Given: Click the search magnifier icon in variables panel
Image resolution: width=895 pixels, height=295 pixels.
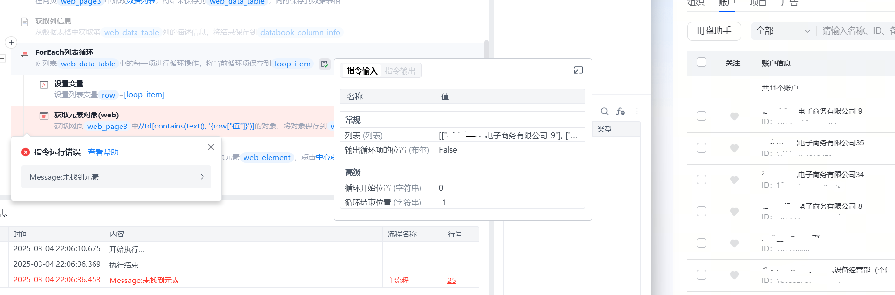Looking at the screenshot, I should pos(604,112).
